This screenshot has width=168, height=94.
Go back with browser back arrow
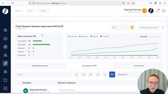(3, 3)
